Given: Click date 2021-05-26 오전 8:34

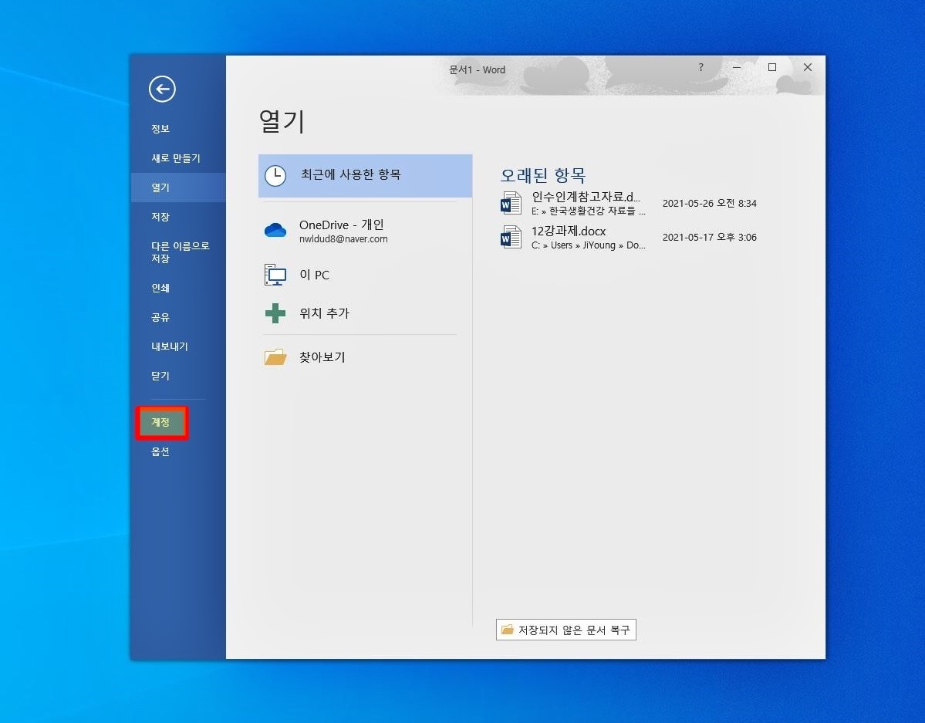Looking at the screenshot, I should (709, 203).
